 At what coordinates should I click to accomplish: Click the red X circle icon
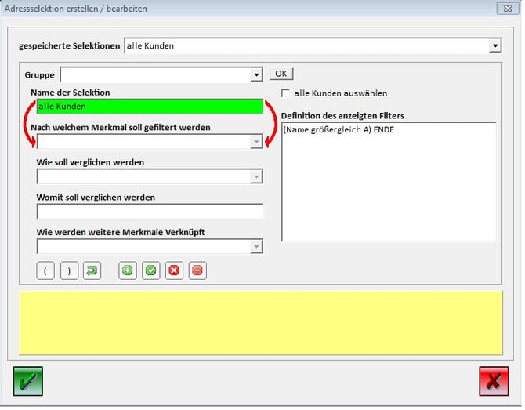(x=174, y=271)
